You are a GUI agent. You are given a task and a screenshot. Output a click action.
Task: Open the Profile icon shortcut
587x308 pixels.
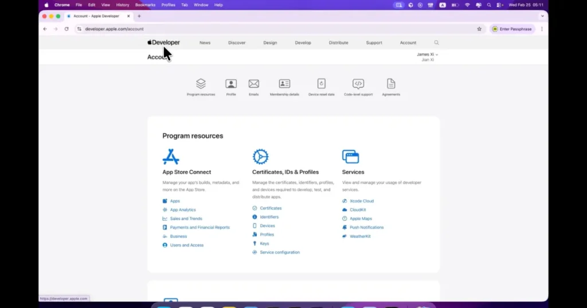[231, 84]
